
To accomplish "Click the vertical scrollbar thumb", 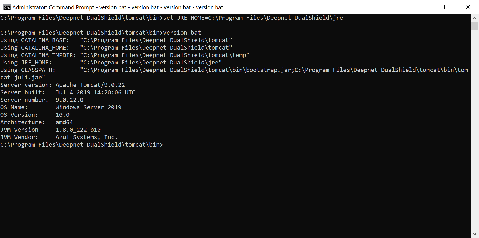I will click(x=475, y=26).
